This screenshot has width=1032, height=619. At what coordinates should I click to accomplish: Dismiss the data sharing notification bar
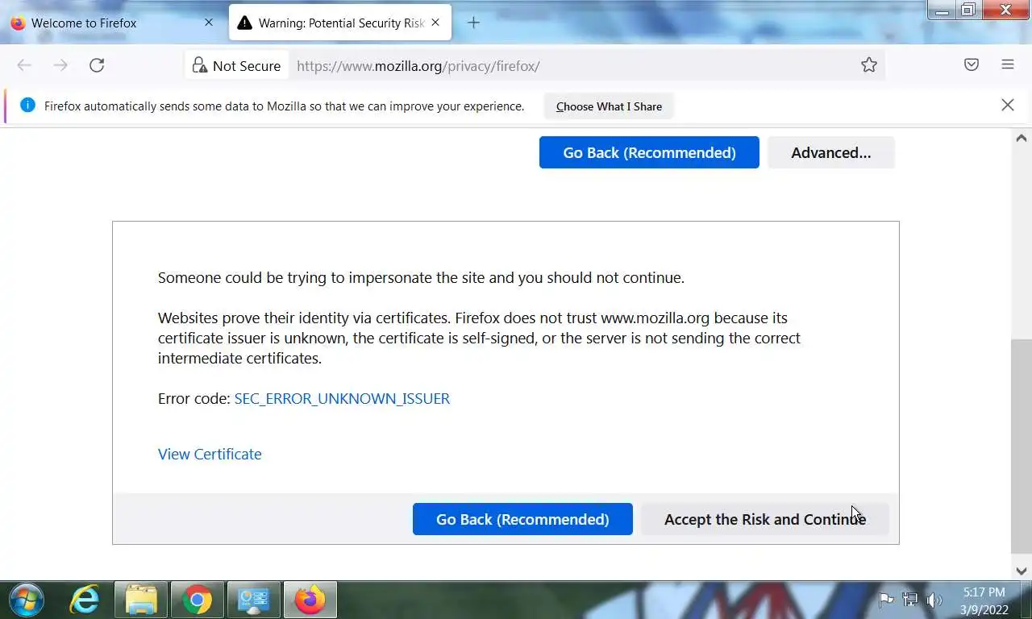point(1008,105)
